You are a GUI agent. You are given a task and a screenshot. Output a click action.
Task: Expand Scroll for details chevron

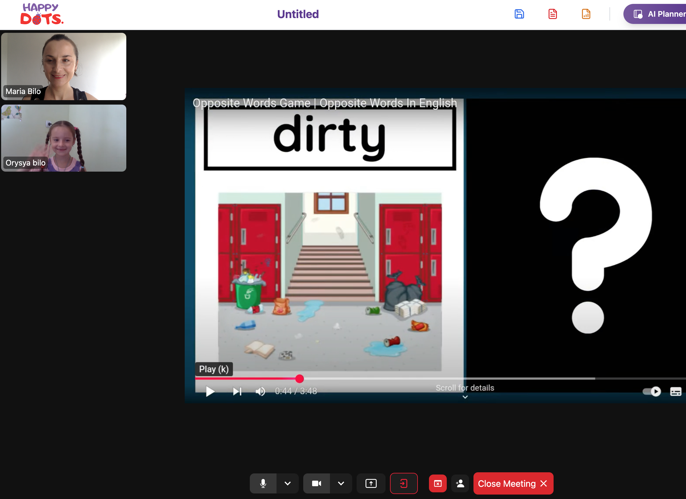pos(465,397)
